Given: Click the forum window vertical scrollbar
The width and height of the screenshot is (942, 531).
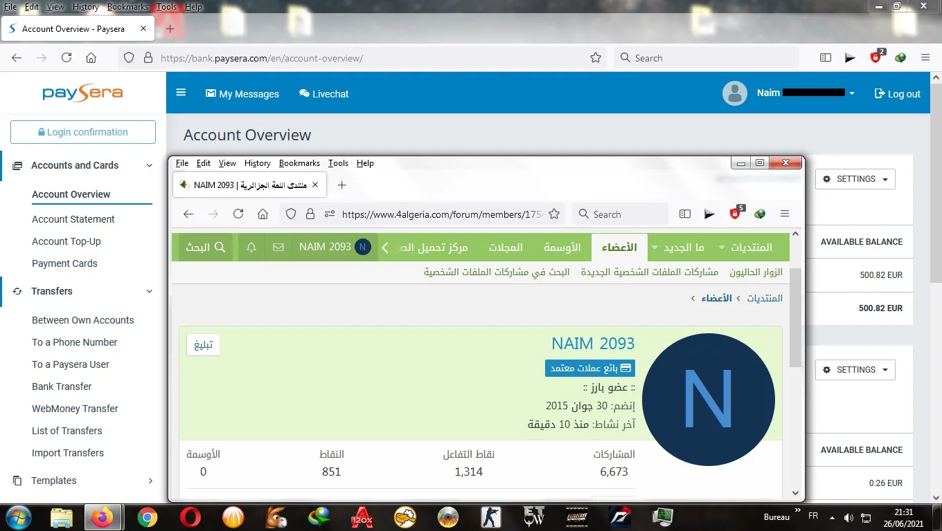Looking at the screenshot, I should pyautogui.click(x=795, y=318).
